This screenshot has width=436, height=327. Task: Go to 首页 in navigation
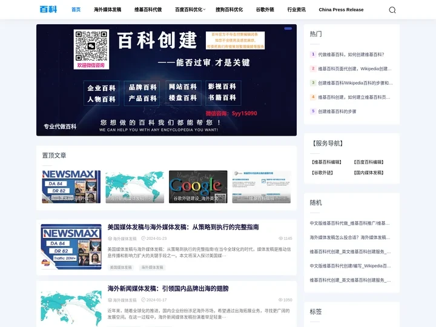pos(76,10)
